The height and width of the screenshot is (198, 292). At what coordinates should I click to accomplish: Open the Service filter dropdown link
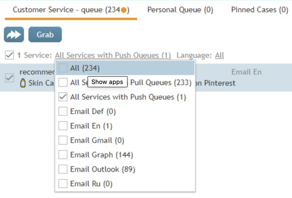(113, 55)
